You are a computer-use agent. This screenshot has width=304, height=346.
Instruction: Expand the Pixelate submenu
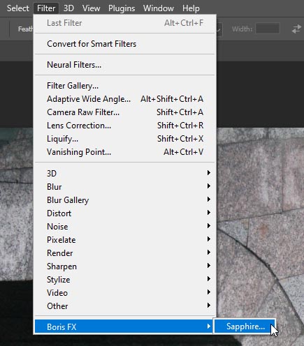(x=125, y=240)
